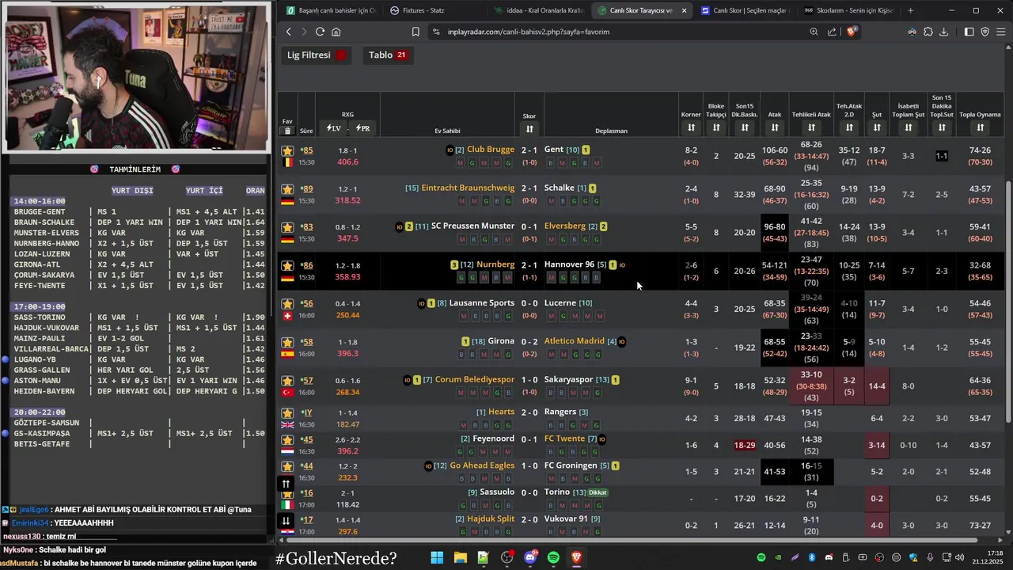Sort table by Korner column arrows

pyautogui.click(x=691, y=127)
